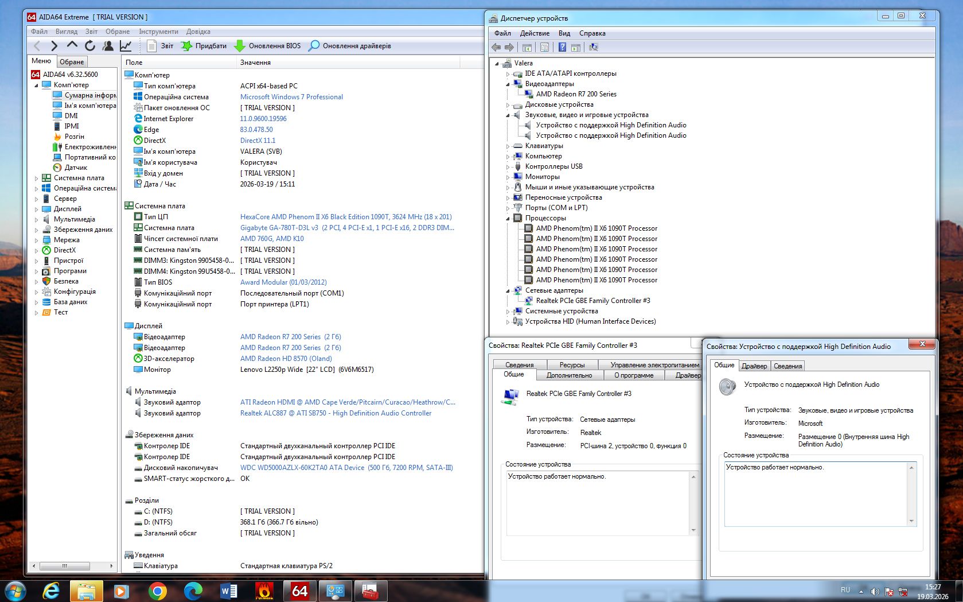Expand Системна плата in AIDA64 tree
963x602 pixels.
(x=37, y=178)
